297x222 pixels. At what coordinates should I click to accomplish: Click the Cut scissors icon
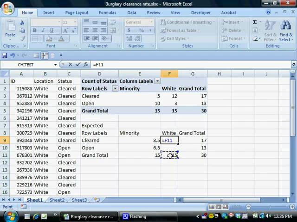tap(22, 23)
